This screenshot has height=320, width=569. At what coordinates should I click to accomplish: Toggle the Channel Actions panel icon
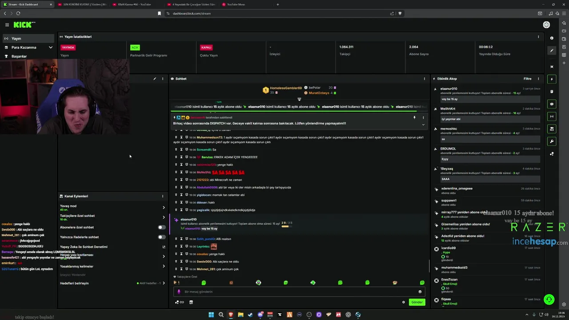(552, 129)
